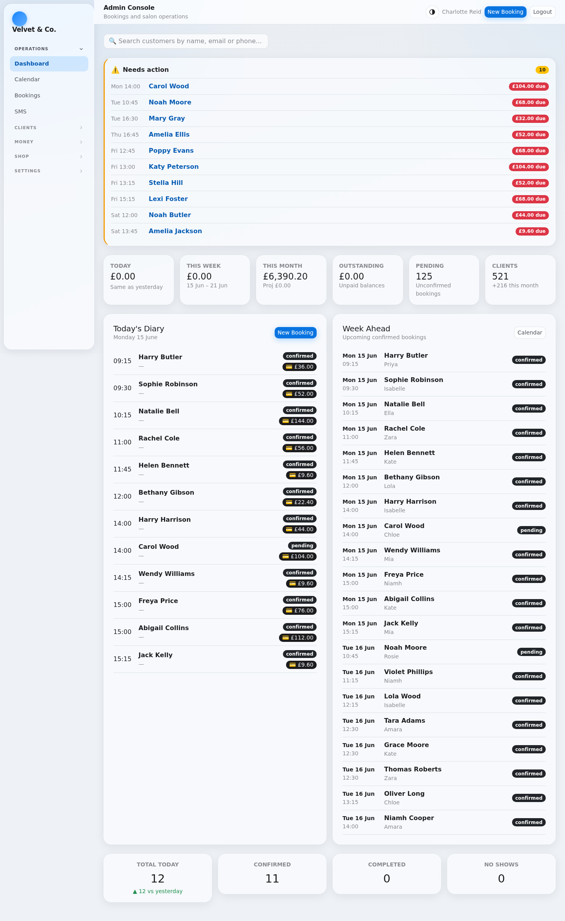Go to Bookings in sidebar
The width and height of the screenshot is (565, 921).
click(x=49, y=95)
